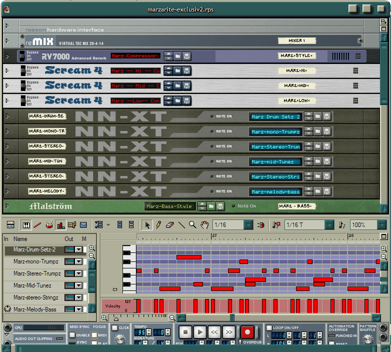Image resolution: width=391 pixels, height=352 pixels.
Task: Select the Marz-Stereo-Trumpz track
Action: click(x=37, y=273)
